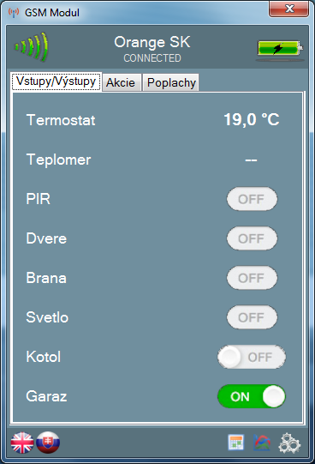Open the calendar schedule icon
This screenshot has width=315, height=464.
236,443
